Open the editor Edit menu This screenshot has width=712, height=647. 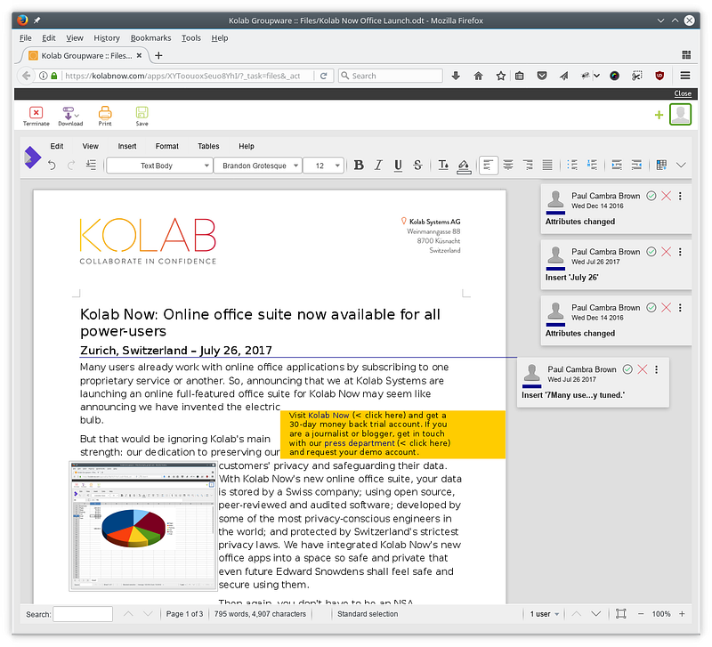[x=57, y=146]
